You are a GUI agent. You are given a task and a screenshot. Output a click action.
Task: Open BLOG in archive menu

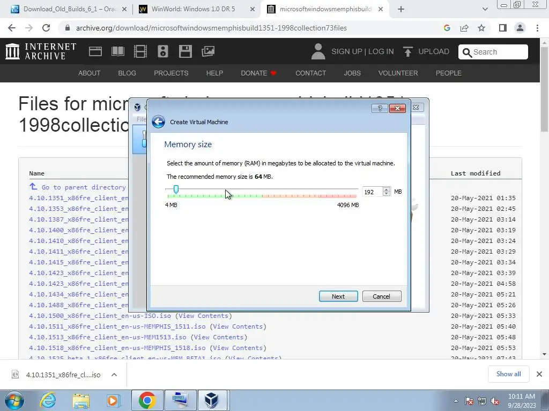127,73
